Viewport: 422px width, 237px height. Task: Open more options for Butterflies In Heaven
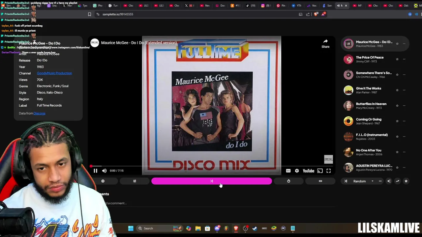pyautogui.click(x=404, y=106)
